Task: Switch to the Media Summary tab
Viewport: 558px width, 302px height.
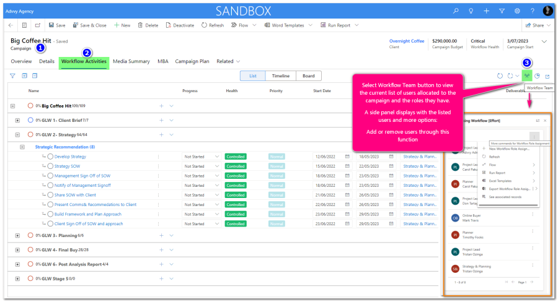Action: [131, 61]
